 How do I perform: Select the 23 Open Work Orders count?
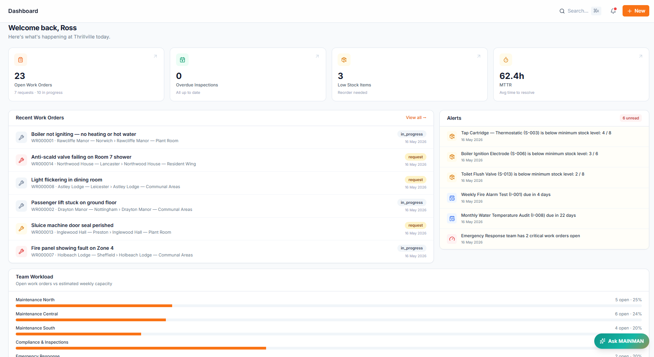(20, 76)
